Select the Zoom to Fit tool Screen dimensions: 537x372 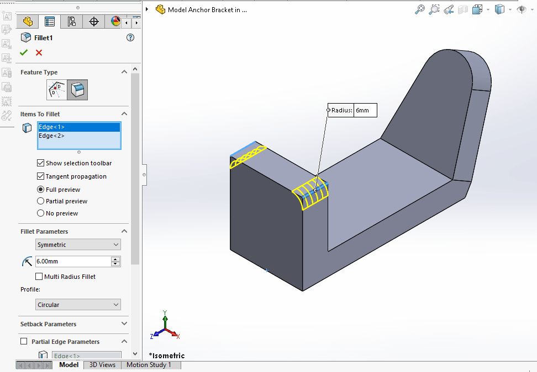[x=419, y=9]
